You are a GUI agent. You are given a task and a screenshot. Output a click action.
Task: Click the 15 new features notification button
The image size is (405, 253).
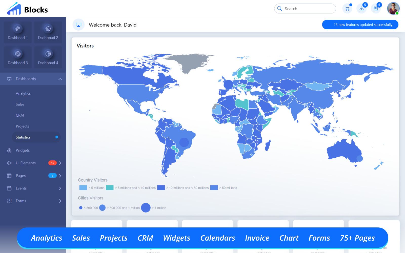click(x=360, y=25)
